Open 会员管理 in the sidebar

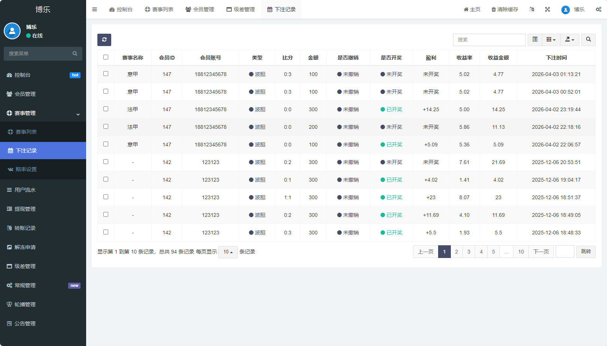pyautogui.click(x=43, y=94)
